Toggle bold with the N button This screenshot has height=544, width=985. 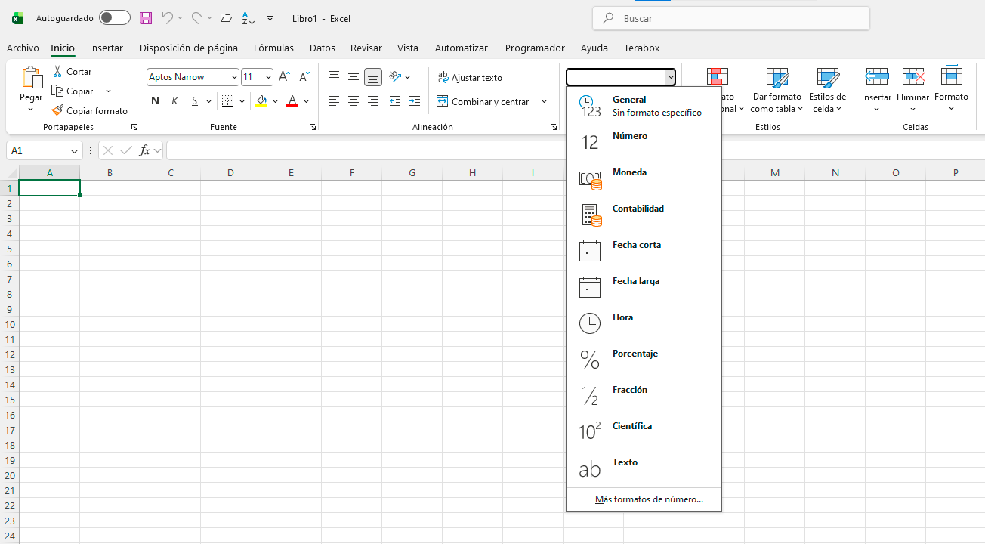155,101
